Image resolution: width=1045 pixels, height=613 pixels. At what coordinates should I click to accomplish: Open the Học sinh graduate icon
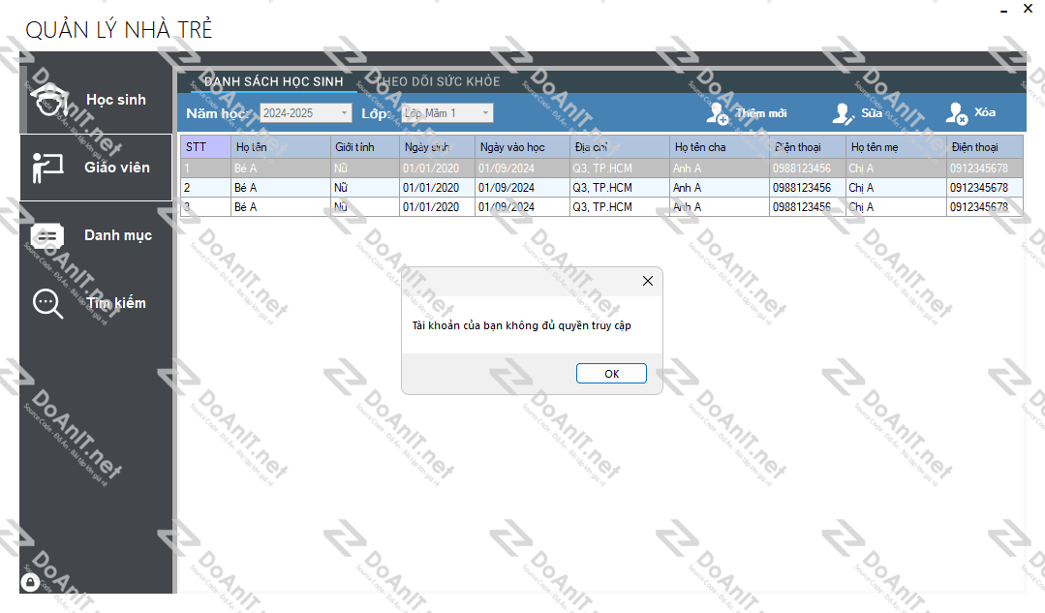[50, 101]
